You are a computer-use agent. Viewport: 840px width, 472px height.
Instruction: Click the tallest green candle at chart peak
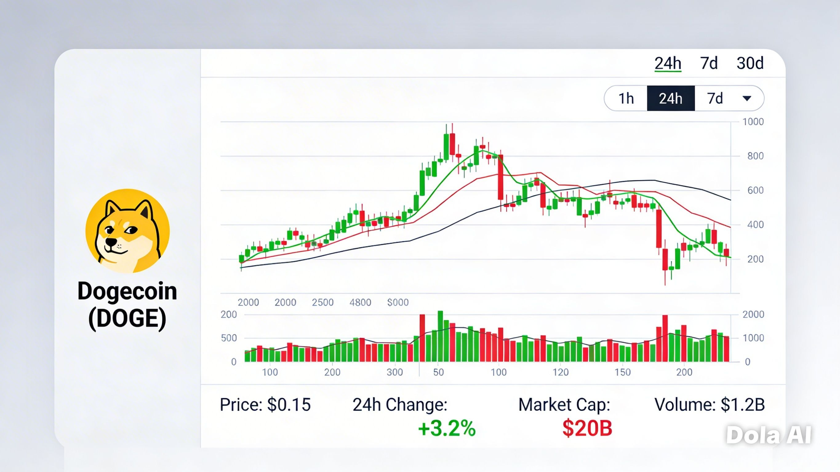coord(446,146)
